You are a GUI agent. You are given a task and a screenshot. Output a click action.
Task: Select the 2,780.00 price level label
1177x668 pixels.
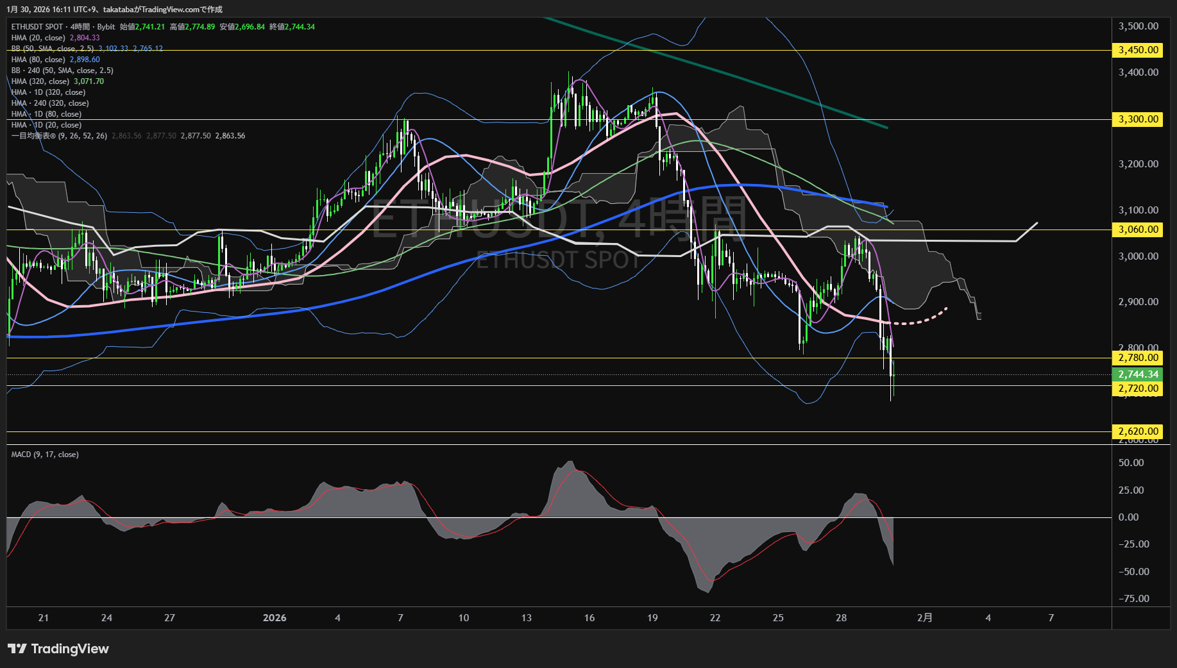(1138, 358)
